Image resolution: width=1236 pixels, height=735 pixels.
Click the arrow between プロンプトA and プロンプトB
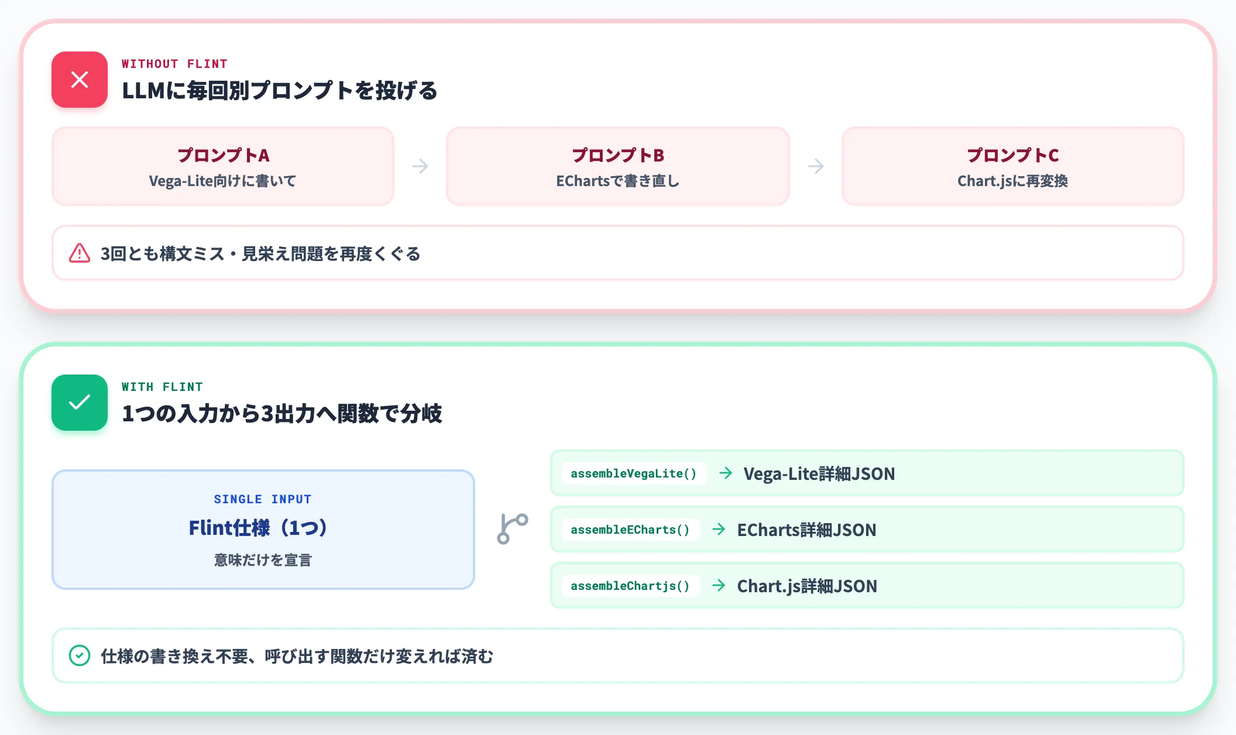(420, 166)
